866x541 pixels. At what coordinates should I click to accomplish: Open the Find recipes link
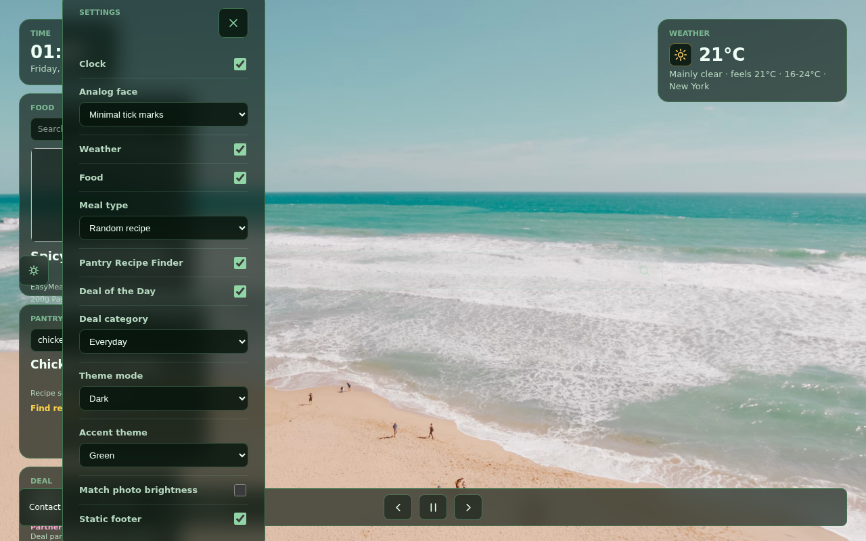pyautogui.click(x=47, y=408)
